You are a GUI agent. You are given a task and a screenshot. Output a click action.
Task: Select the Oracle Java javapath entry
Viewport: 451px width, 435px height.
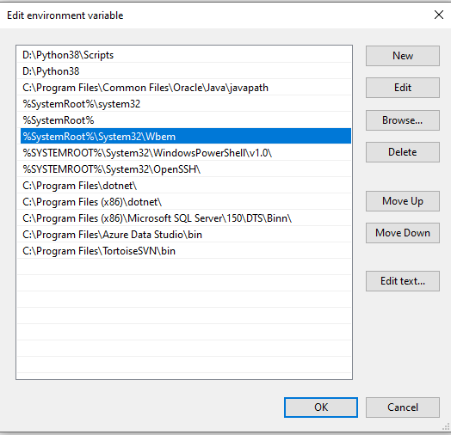point(186,88)
